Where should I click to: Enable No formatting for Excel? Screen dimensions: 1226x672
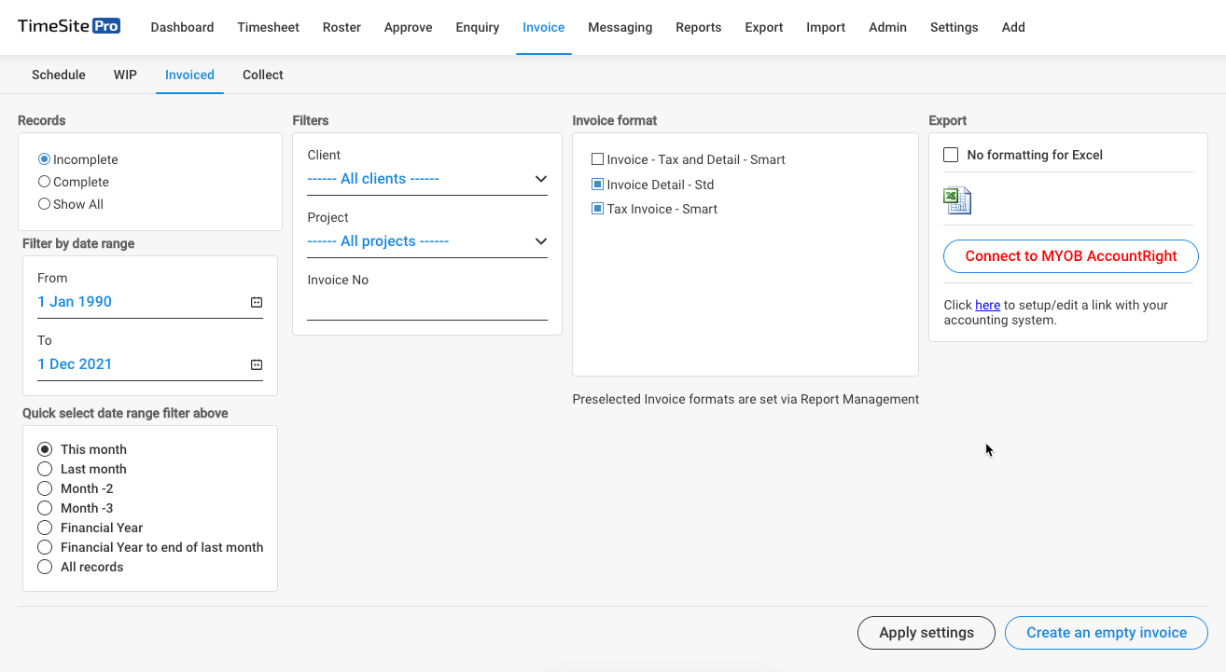(x=951, y=155)
